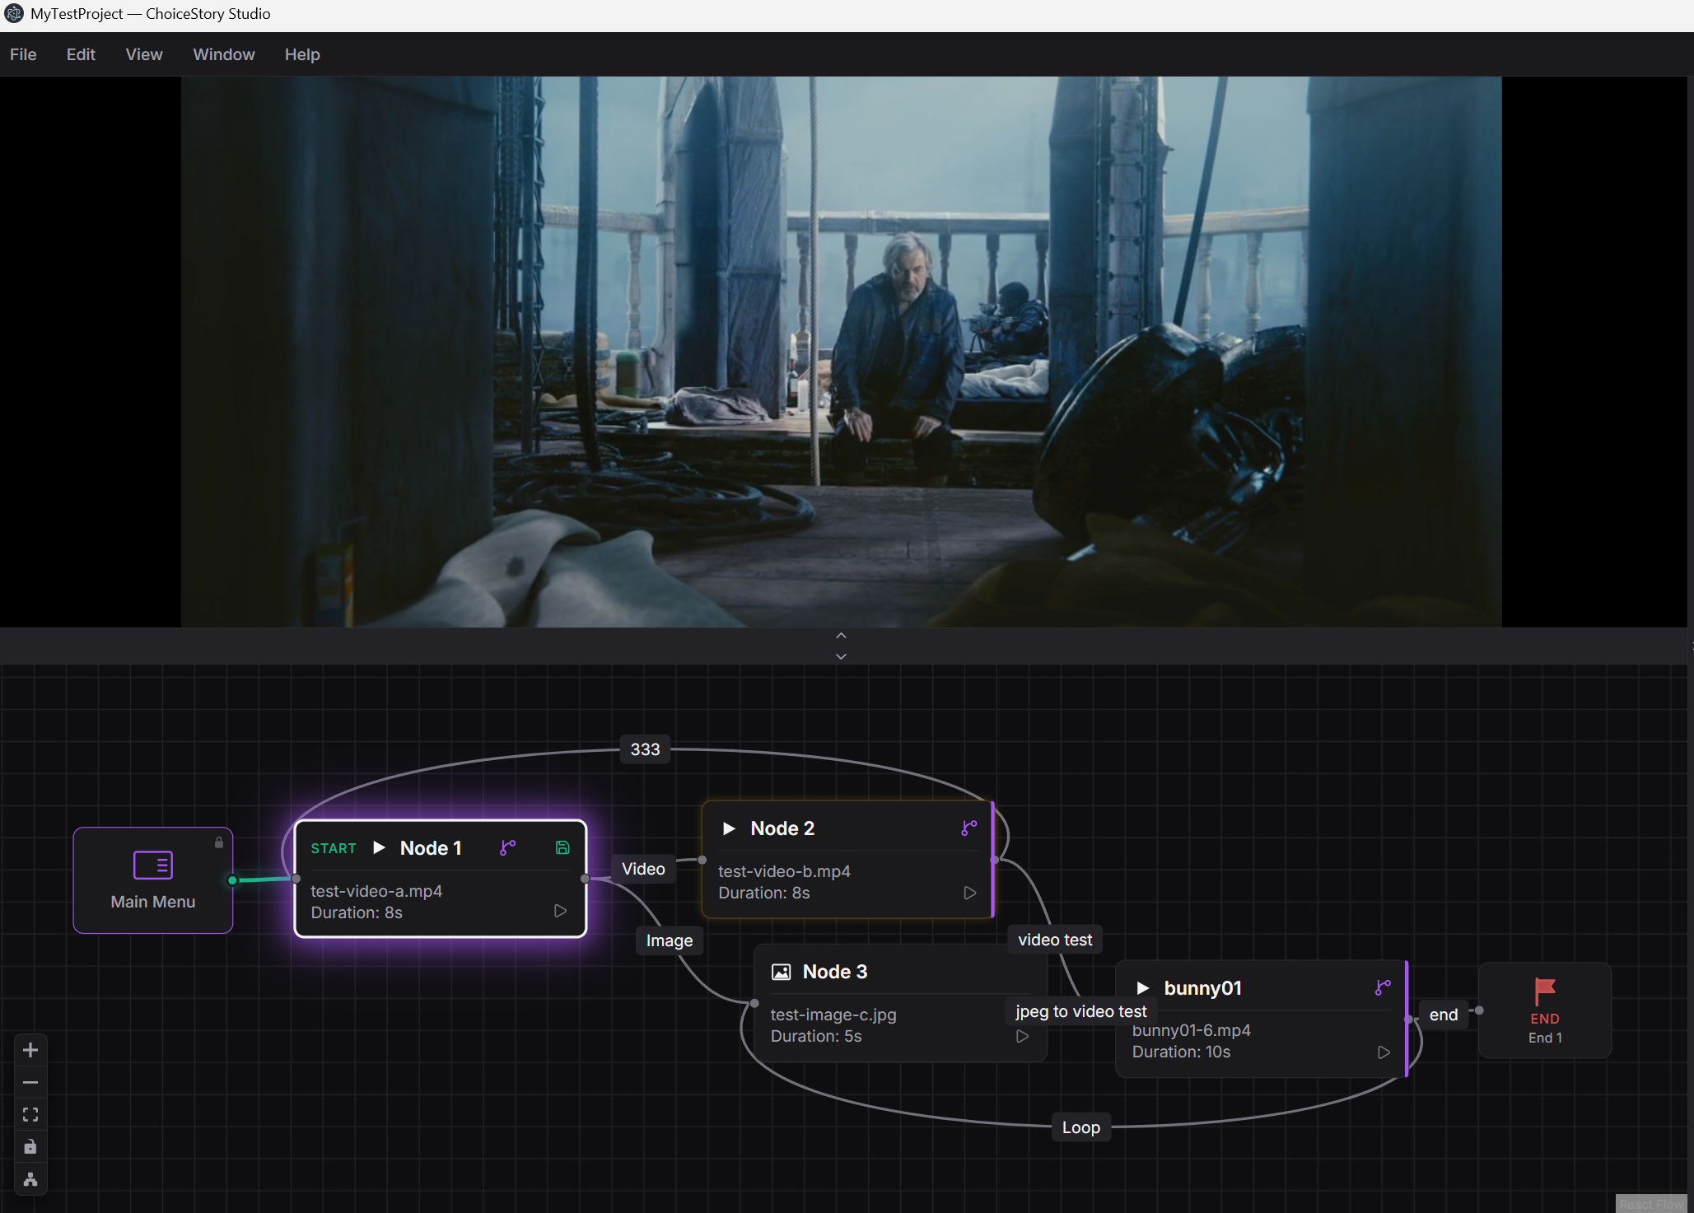Click the 'Duration: 10s' text on bunny01

tap(1181, 1052)
